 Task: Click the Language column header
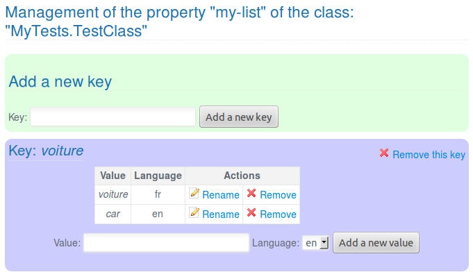(x=158, y=176)
